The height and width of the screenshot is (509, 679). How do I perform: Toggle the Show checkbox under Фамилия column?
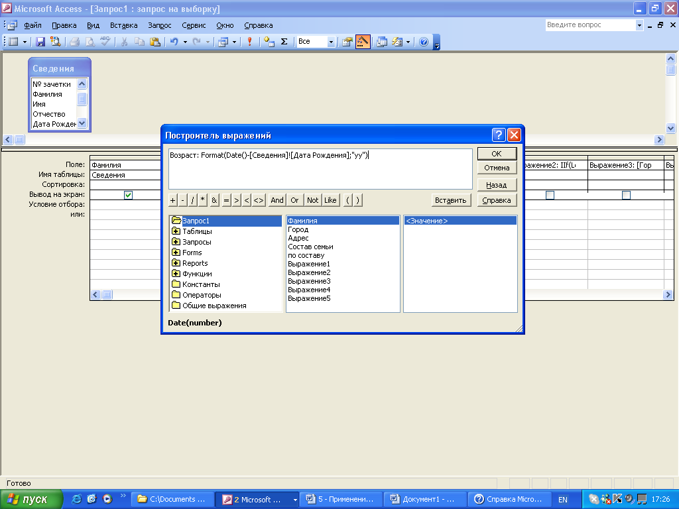(128, 196)
